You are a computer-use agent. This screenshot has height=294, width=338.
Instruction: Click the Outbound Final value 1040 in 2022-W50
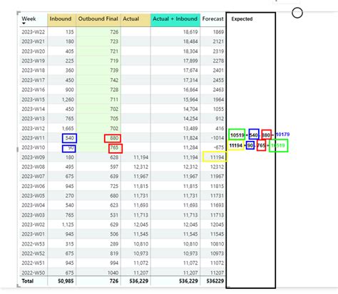click(x=113, y=273)
